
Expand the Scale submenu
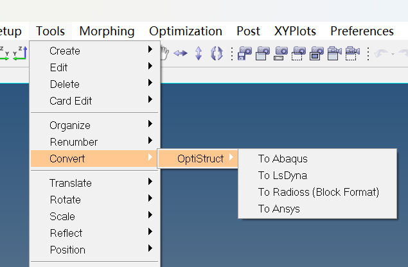point(95,216)
